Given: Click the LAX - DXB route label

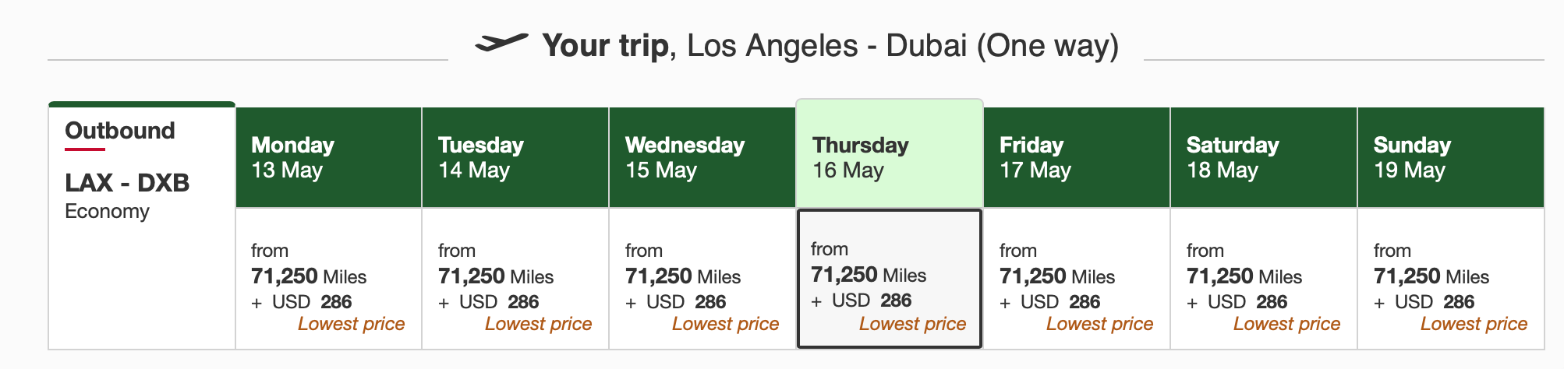Looking at the screenshot, I should tap(127, 183).
